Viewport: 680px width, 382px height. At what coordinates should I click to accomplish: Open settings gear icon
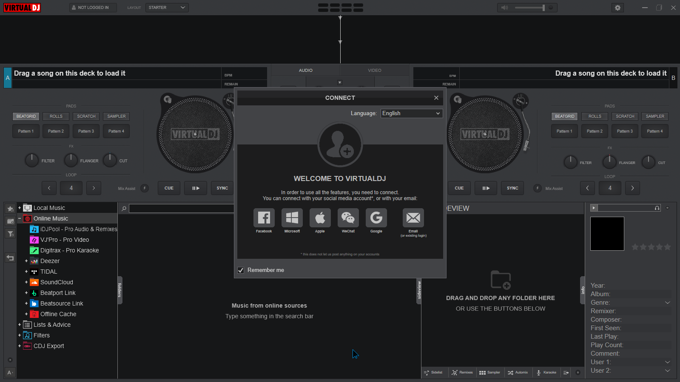[617, 8]
